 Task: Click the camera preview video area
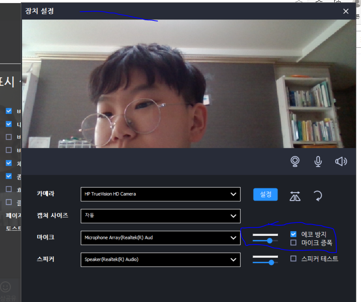(x=189, y=84)
